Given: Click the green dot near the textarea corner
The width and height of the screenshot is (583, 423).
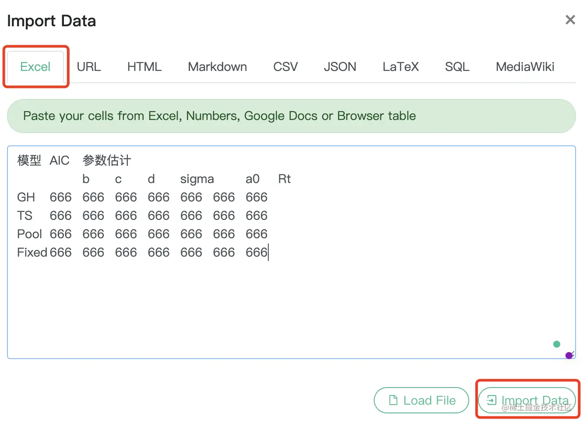Looking at the screenshot, I should pyautogui.click(x=556, y=344).
